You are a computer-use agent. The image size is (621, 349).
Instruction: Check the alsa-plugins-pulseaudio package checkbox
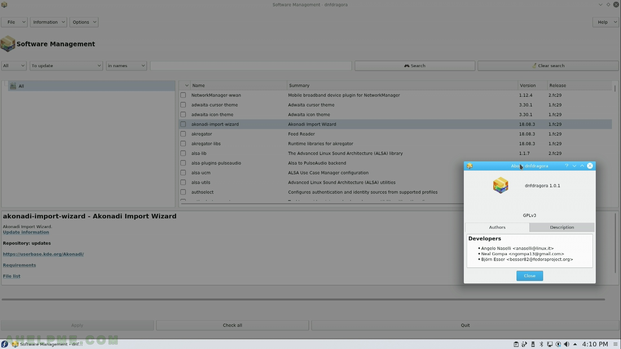pyautogui.click(x=183, y=163)
